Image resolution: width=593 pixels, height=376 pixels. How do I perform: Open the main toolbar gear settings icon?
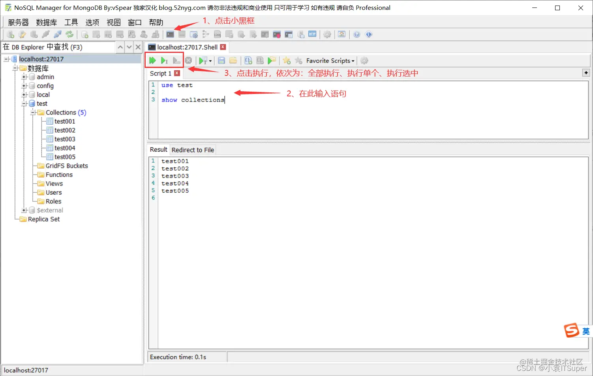tap(327, 34)
